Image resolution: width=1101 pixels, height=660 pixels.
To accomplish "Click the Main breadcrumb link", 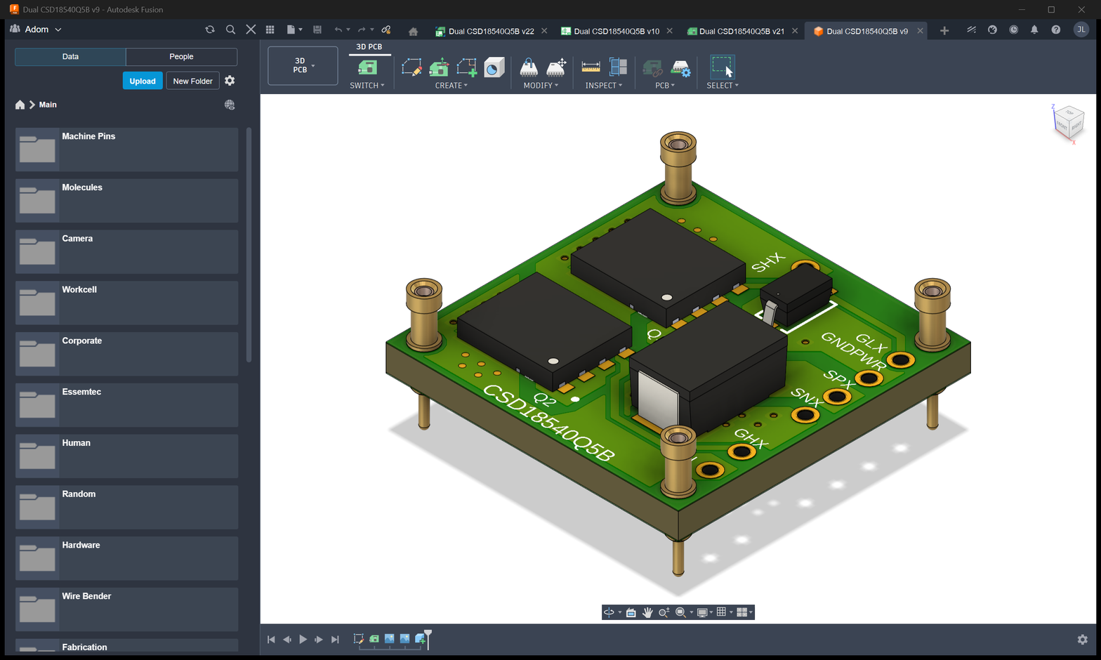I will coord(48,105).
